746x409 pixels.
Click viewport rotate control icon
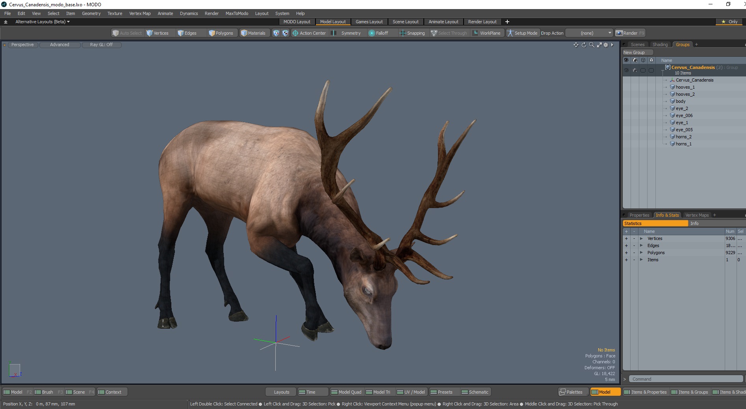click(584, 45)
